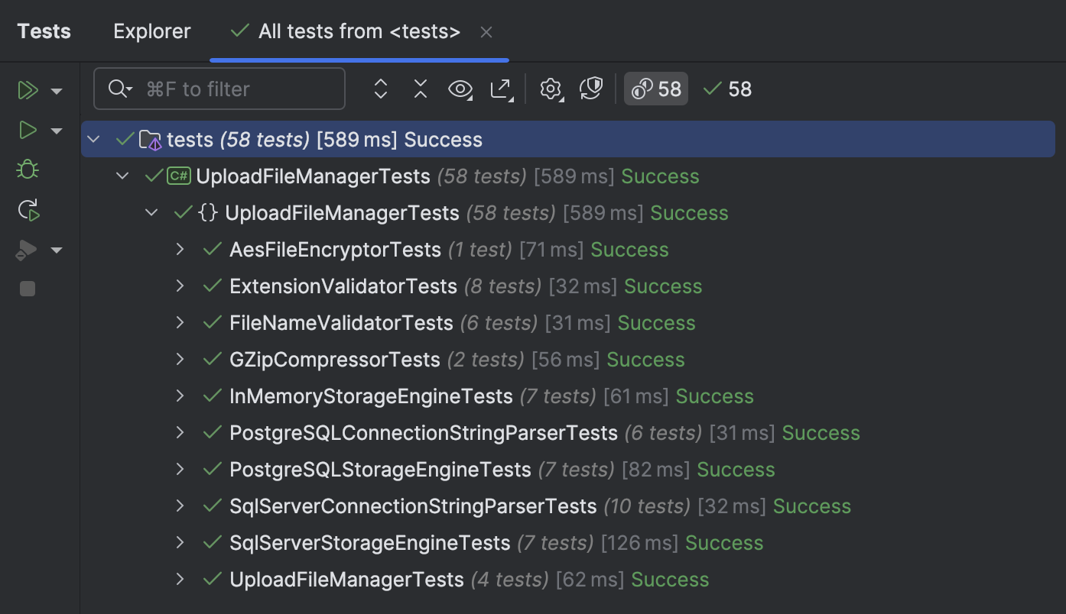1066x614 pixels.
Task: Select the highlighted total tests counter showing 58
Action: click(x=655, y=89)
